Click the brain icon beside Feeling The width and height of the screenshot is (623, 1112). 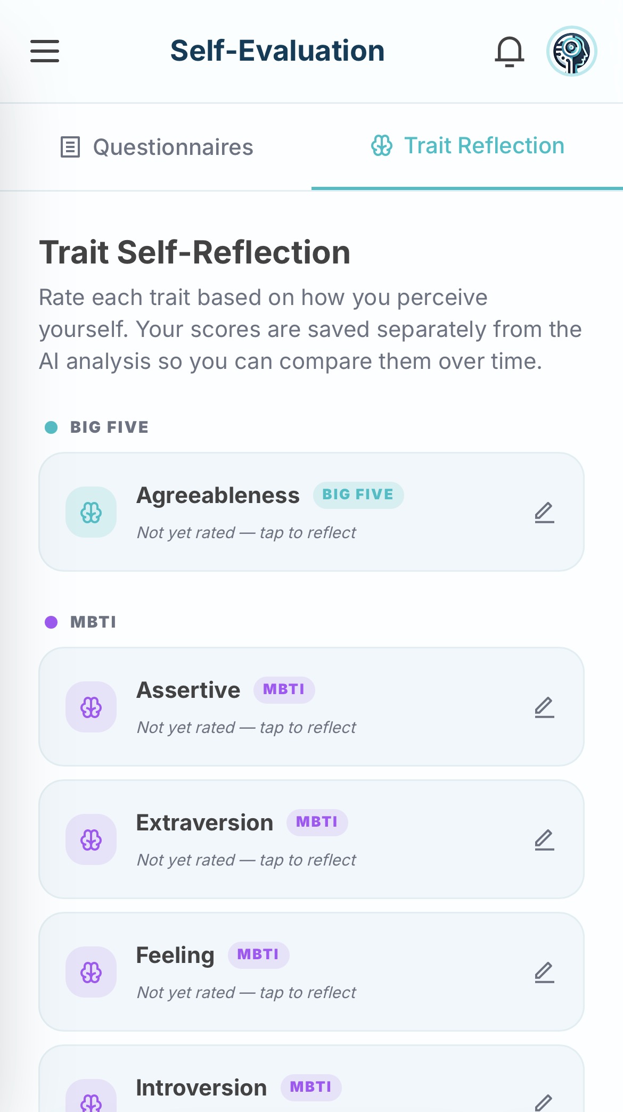(91, 972)
